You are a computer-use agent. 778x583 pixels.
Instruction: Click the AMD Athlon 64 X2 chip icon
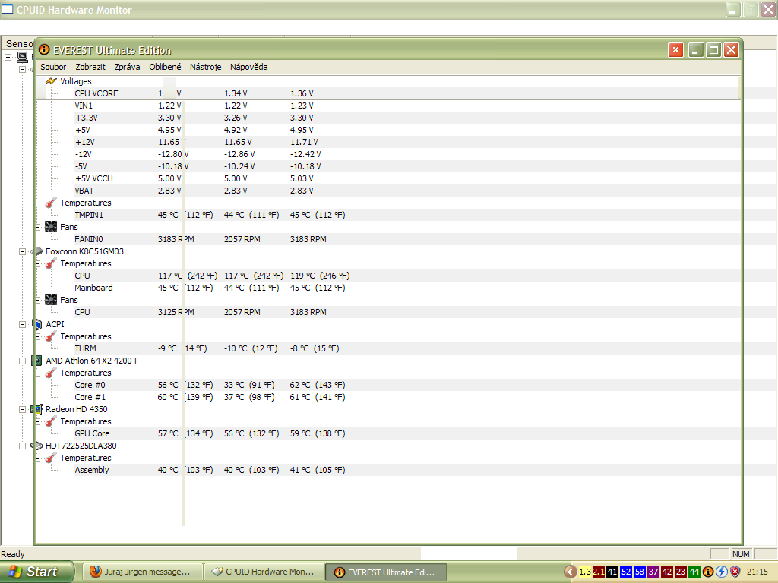(36, 361)
